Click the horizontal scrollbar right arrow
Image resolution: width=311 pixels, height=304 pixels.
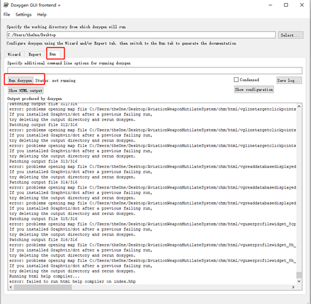click(293, 287)
